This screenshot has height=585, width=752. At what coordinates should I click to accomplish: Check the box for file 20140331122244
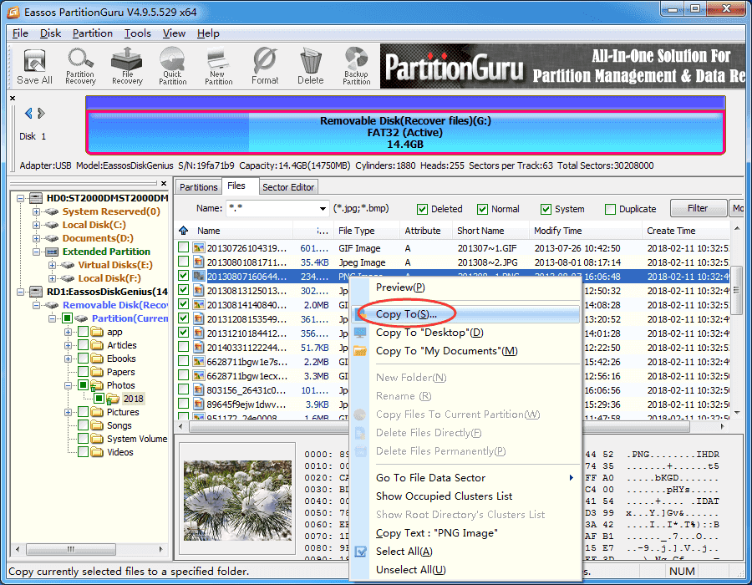(183, 347)
